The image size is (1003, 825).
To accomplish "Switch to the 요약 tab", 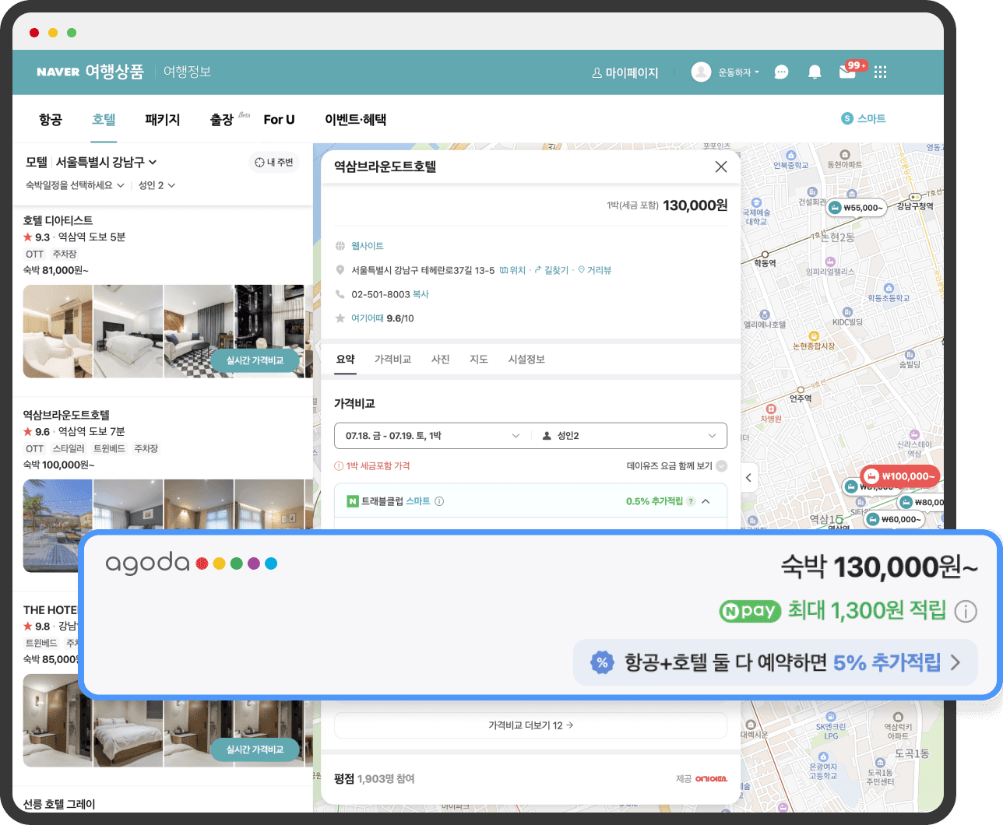I will coord(345,359).
